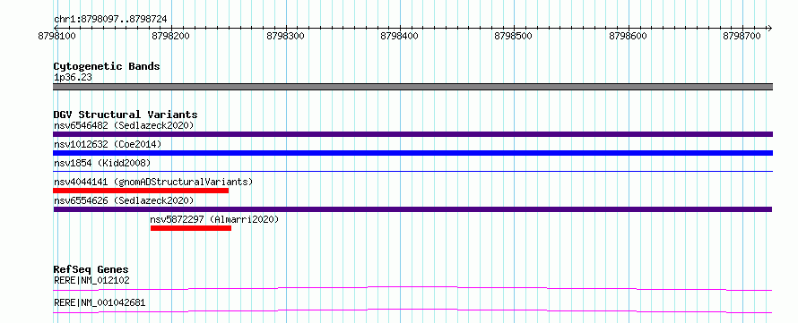Click the DGV Structural Variants track heading
798x323 pixels.
[x=126, y=115]
